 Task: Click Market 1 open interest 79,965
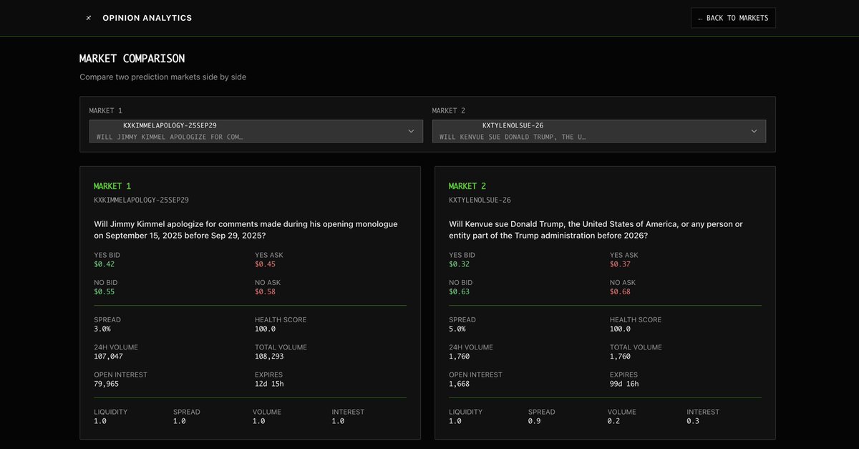tap(106, 384)
